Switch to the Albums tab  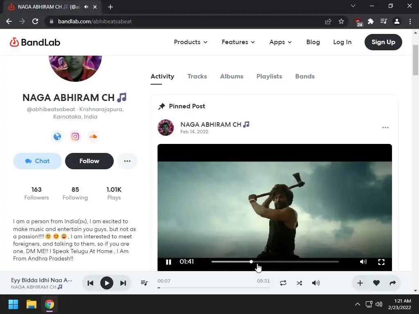click(x=232, y=76)
